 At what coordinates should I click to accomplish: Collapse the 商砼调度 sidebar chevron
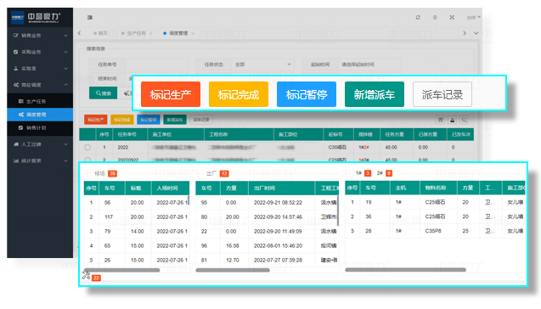[x=65, y=85]
